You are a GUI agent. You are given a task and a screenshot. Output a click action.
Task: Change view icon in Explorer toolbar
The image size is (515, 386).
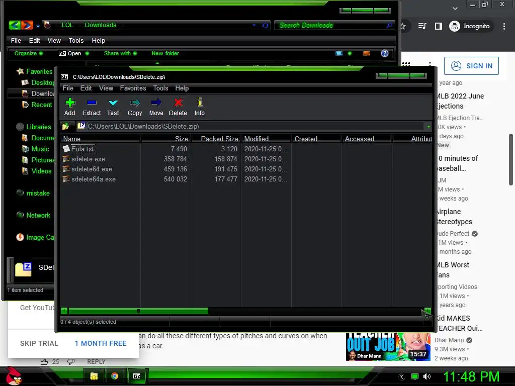339,53
